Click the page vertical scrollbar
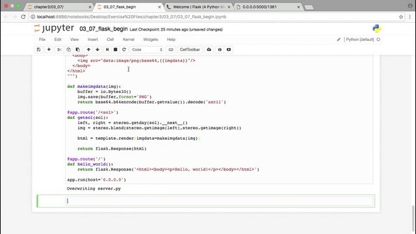This screenshot has height=234, width=416. [x=413, y=218]
